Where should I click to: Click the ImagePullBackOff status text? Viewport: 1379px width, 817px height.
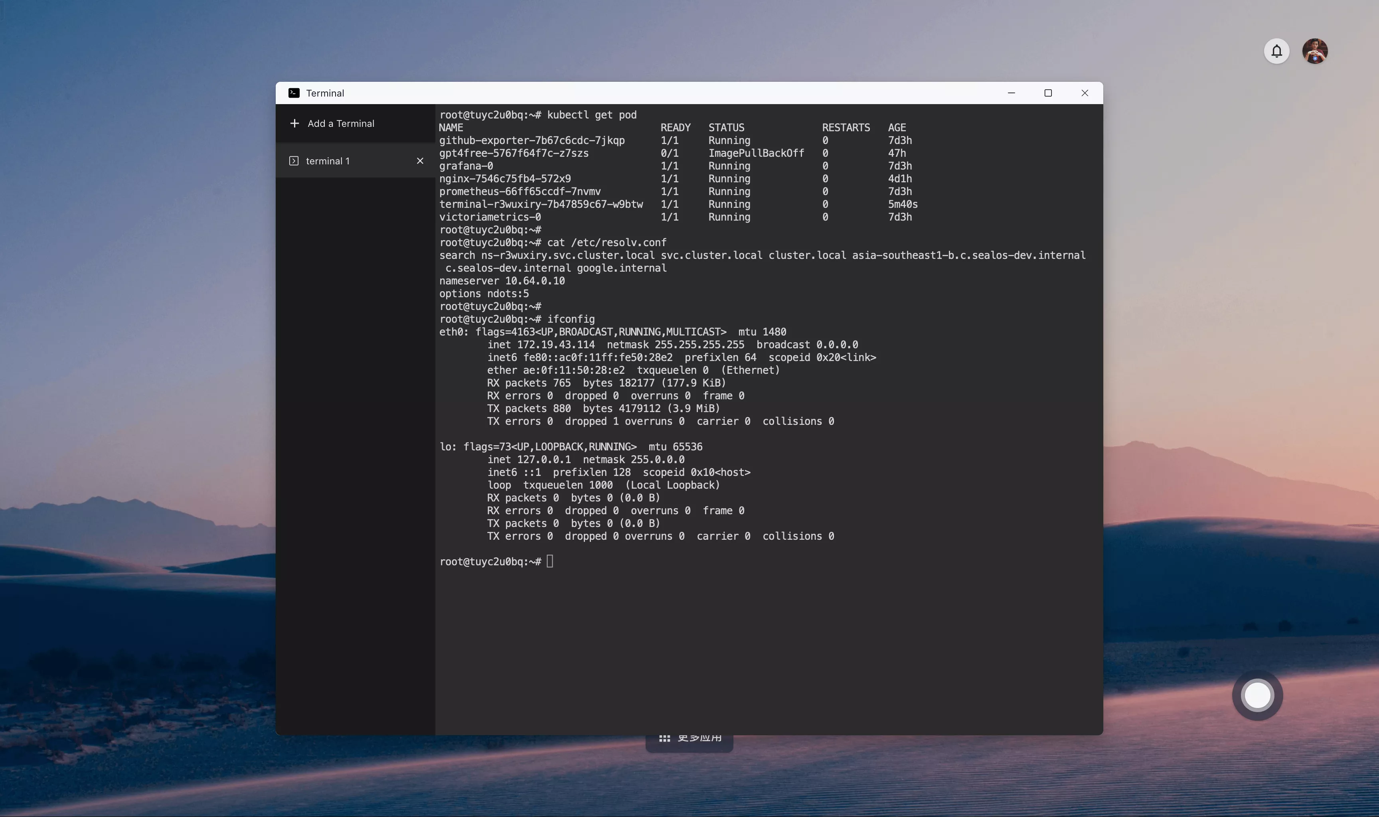click(756, 153)
